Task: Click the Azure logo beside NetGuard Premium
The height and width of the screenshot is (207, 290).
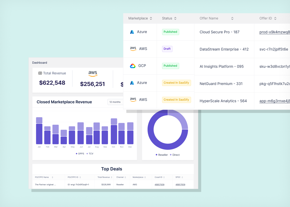Action: pos(132,83)
